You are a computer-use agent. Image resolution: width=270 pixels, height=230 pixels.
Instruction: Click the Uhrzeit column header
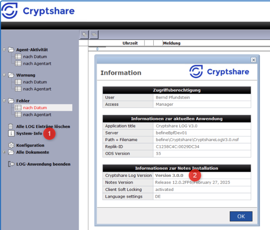point(130,43)
